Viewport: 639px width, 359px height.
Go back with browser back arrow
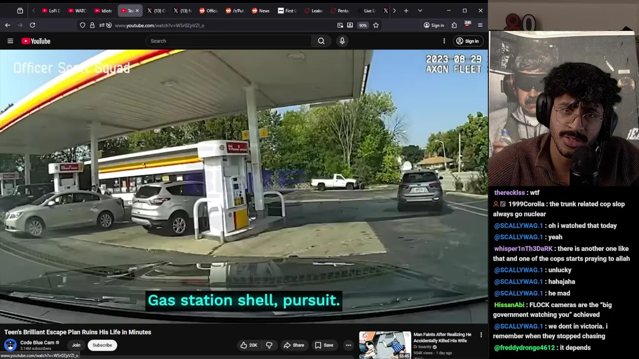7,25
